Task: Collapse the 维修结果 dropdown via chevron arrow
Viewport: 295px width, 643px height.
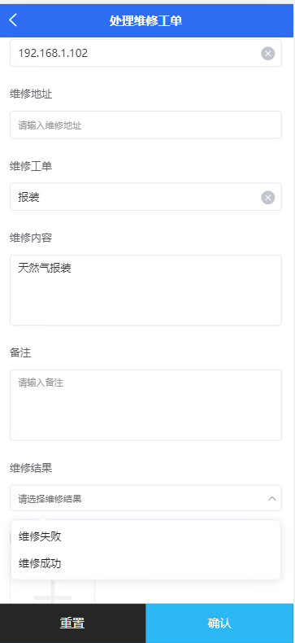Action: pos(271,499)
